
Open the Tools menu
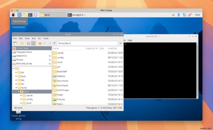[46, 38]
